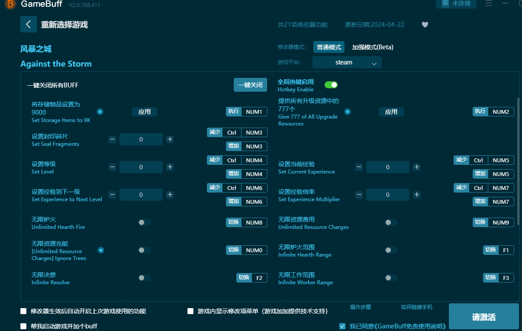Open the hamburger menu in the title bar
The width and height of the screenshot is (522, 331).
point(489,4)
